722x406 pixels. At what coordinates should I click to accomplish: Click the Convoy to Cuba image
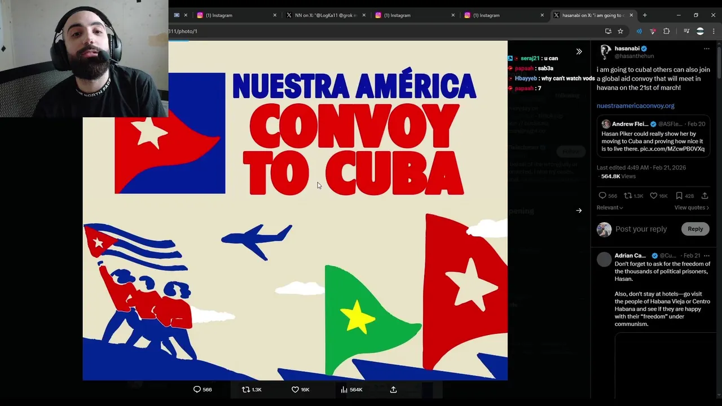coord(295,210)
